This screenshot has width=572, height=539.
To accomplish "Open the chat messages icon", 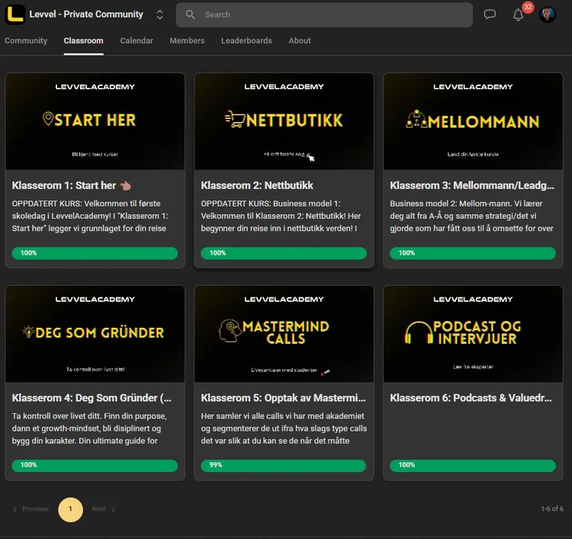I will click(490, 14).
